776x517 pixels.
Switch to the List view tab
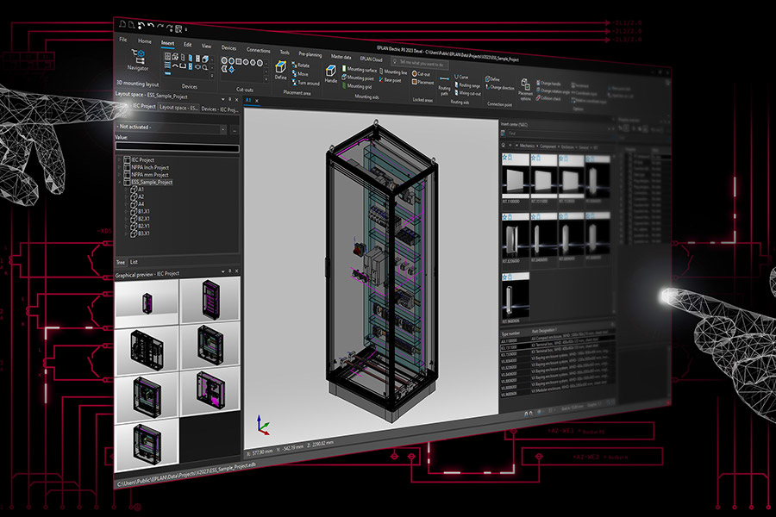pyautogui.click(x=134, y=262)
